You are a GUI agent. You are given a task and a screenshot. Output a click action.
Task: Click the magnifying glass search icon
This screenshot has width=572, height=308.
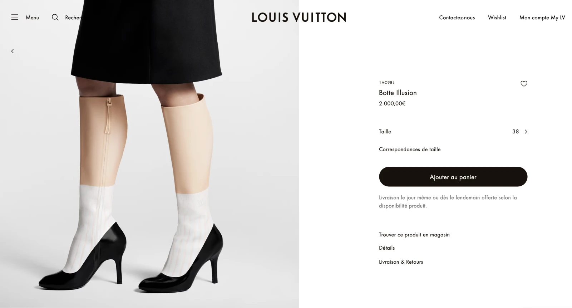pos(55,17)
